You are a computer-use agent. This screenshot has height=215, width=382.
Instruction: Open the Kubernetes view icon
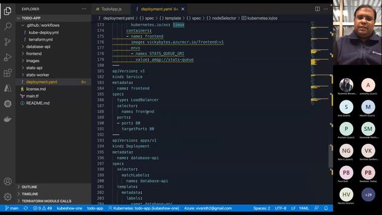(x=8, y=104)
